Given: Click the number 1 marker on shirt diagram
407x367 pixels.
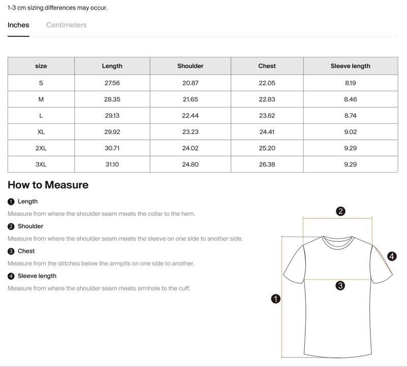Looking at the screenshot, I should pos(276,299).
